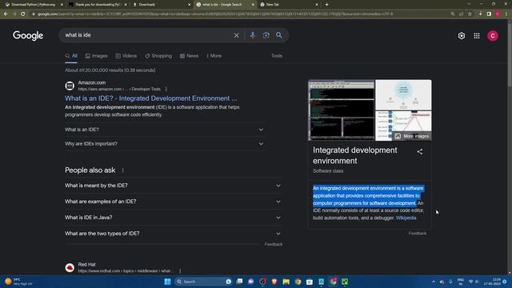Screen dimensions: 512x288
Task: Click Feedback under People also ask
Action: click(x=274, y=244)
